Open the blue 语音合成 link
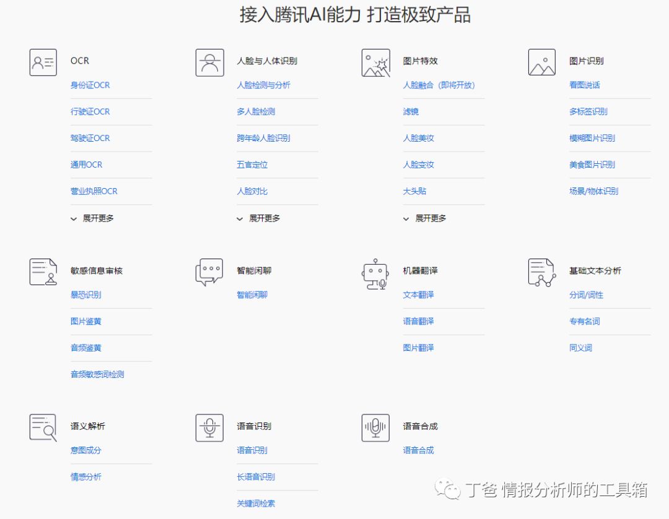Image resolution: width=669 pixels, height=519 pixels. coord(419,450)
